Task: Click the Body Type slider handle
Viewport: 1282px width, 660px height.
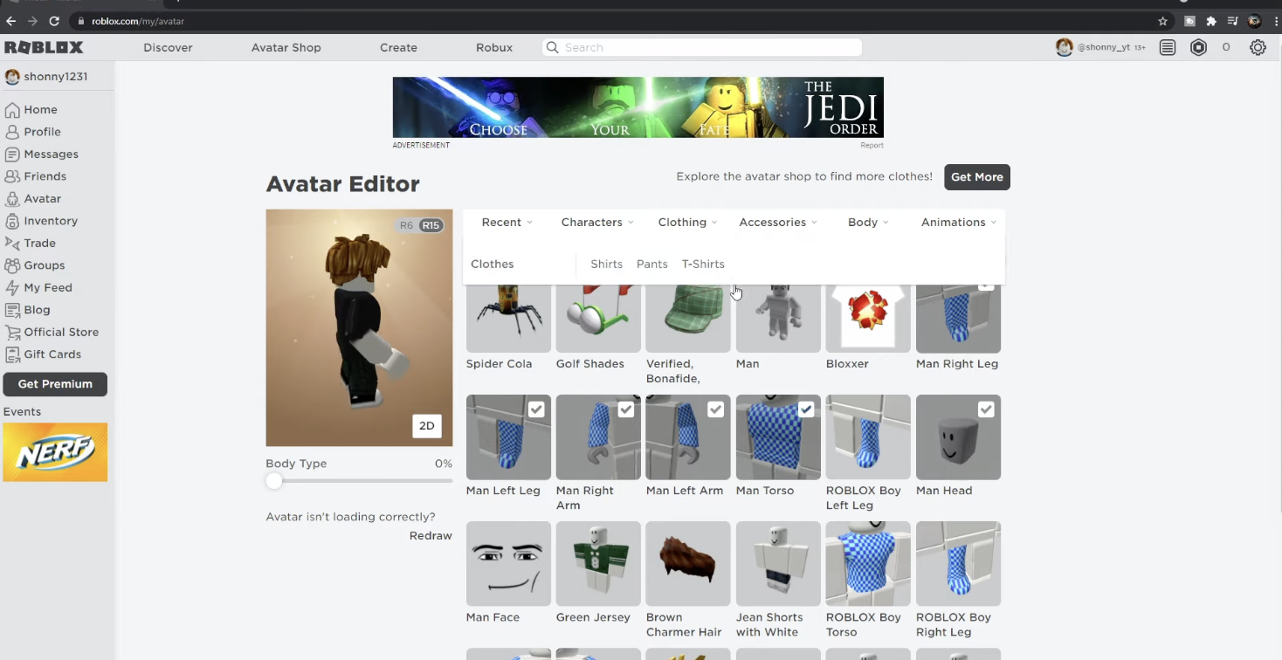Action: coord(274,481)
